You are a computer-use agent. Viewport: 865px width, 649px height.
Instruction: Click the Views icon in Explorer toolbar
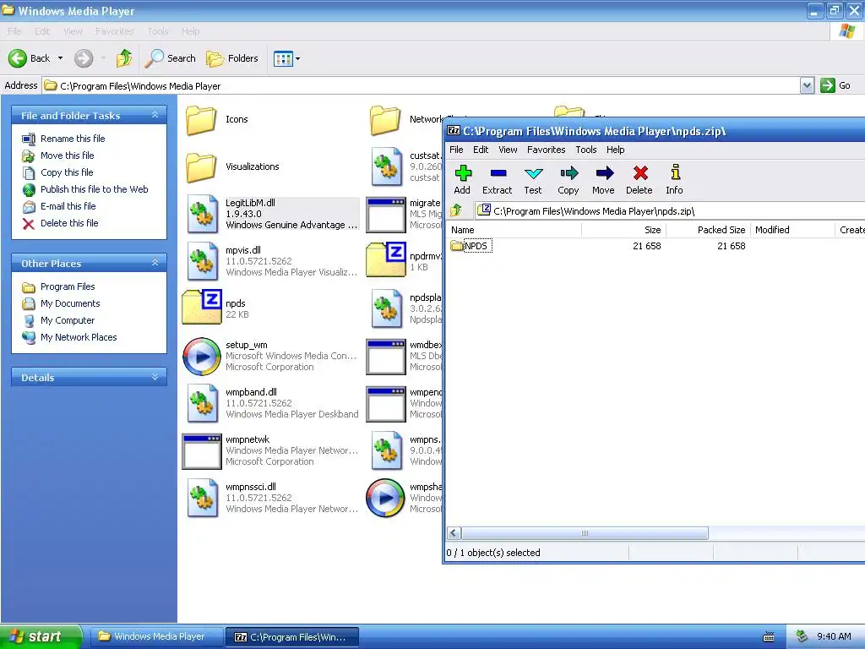click(283, 58)
